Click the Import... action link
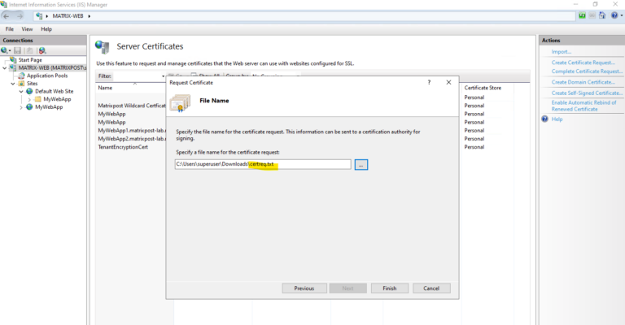 (x=562, y=52)
